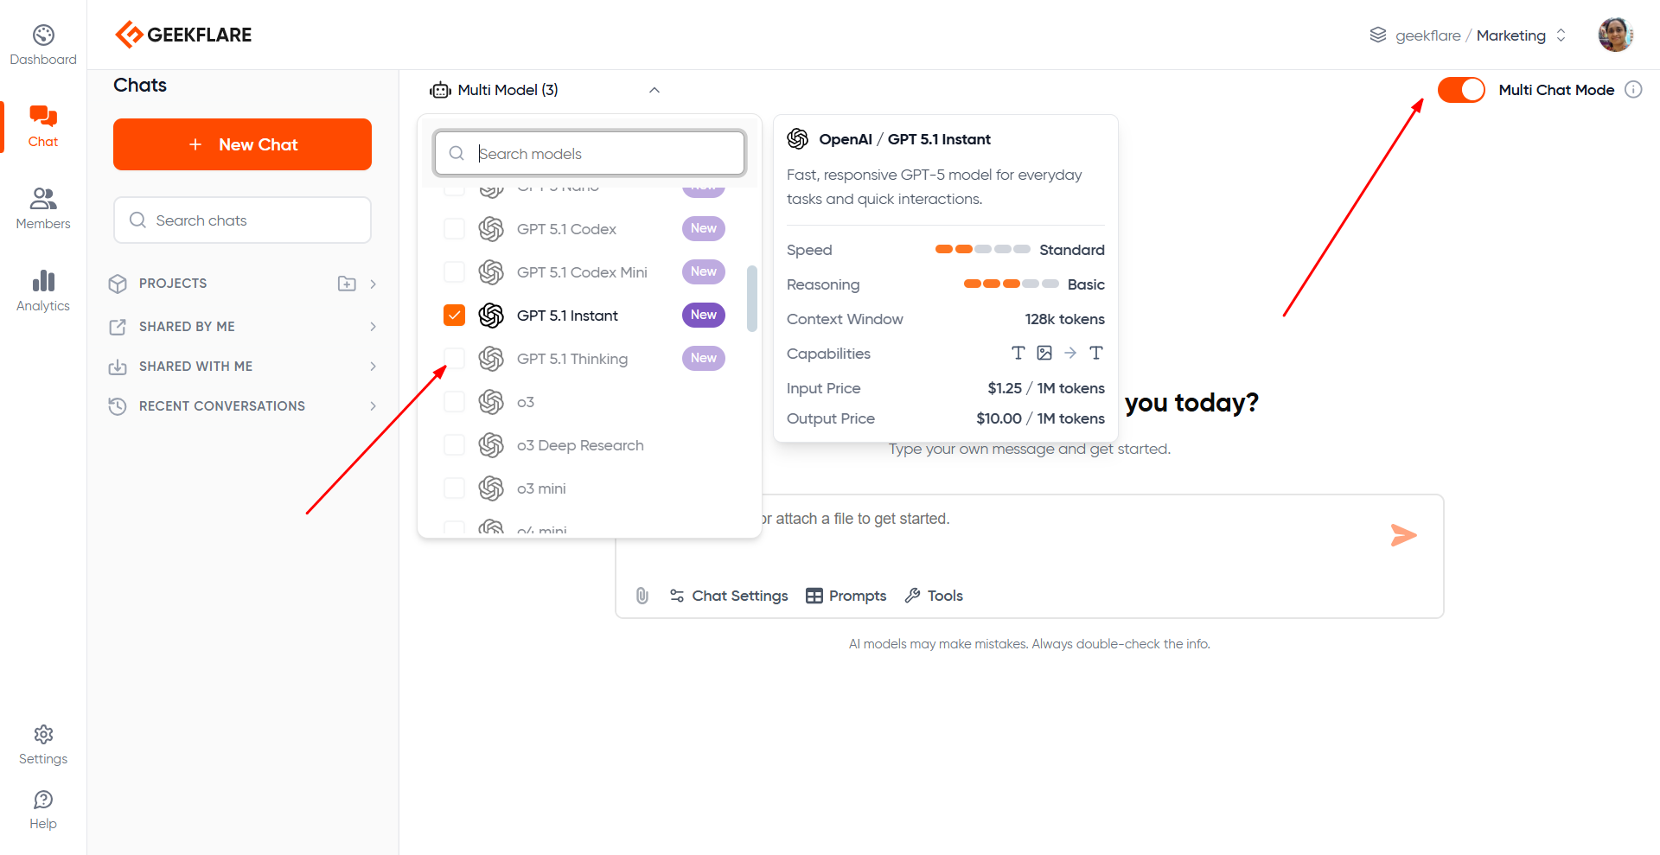Check the GPT 5.1 Codex checkbox
1660x855 pixels.
(454, 229)
